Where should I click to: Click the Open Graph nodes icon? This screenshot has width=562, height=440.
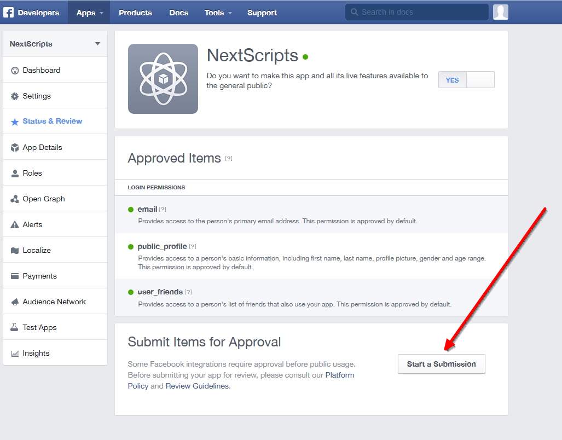point(15,199)
